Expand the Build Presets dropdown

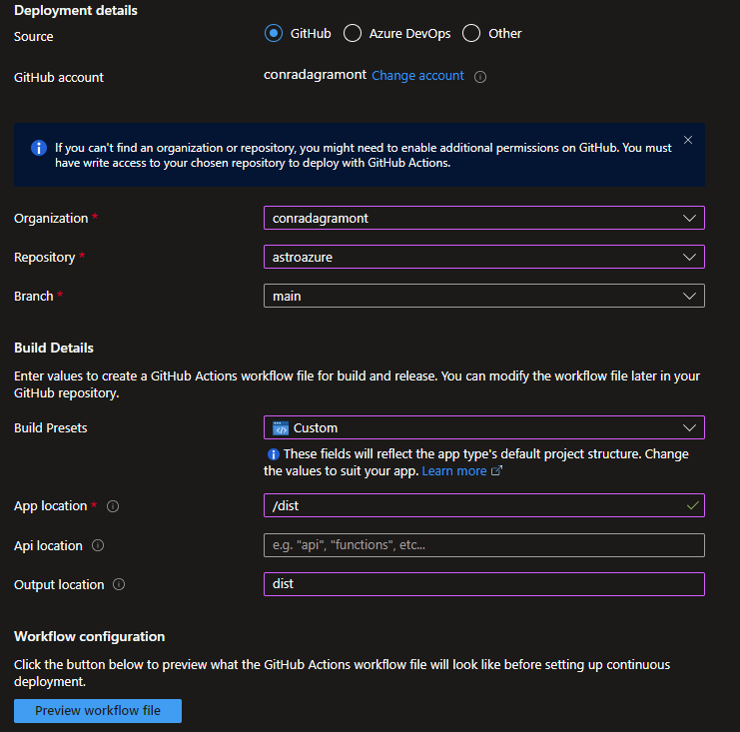coord(484,427)
